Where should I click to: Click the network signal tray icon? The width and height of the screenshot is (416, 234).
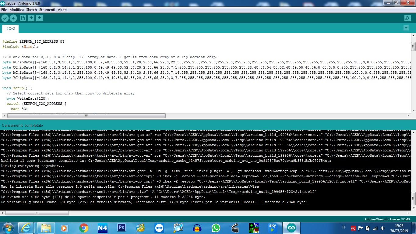point(375,228)
